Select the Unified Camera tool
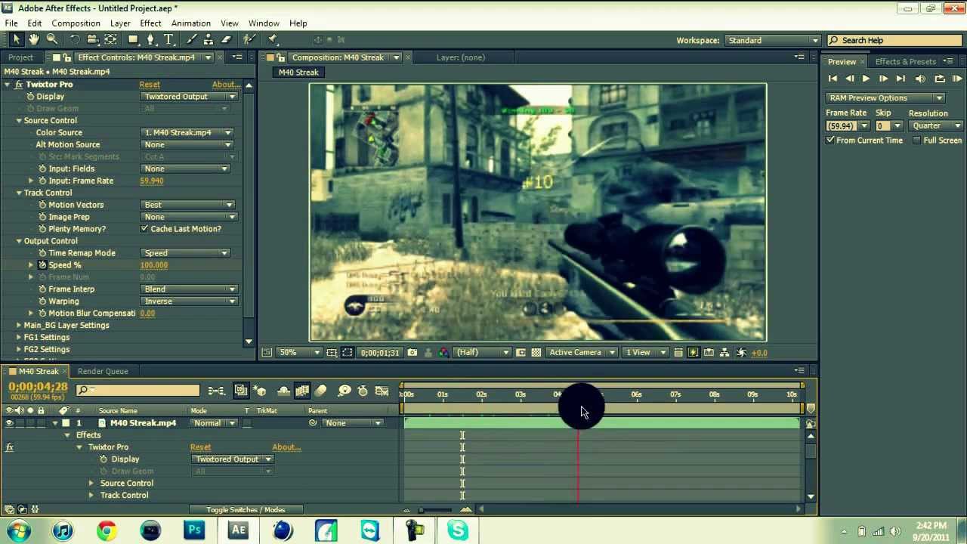This screenshot has height=544, width=967. [93, 39]
